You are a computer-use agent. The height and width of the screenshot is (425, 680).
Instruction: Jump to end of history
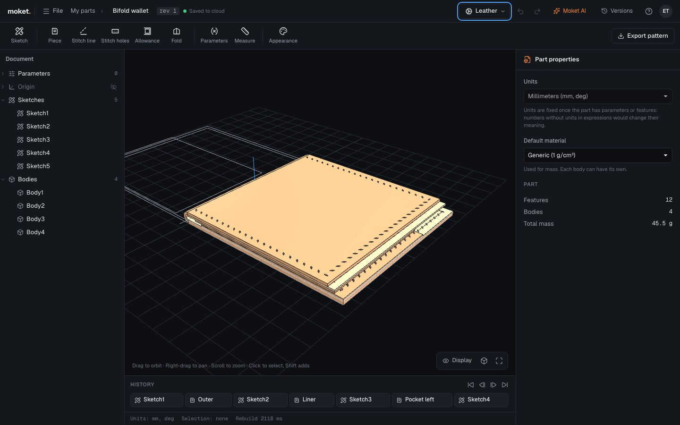pos(505,385)
